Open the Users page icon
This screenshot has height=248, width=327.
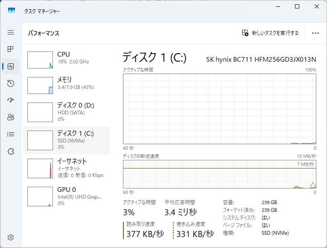click(x=11, y=117)
